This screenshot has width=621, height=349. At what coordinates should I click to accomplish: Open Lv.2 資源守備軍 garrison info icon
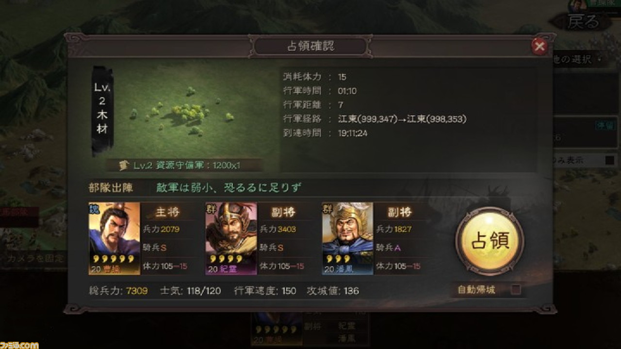pos(124,165)
